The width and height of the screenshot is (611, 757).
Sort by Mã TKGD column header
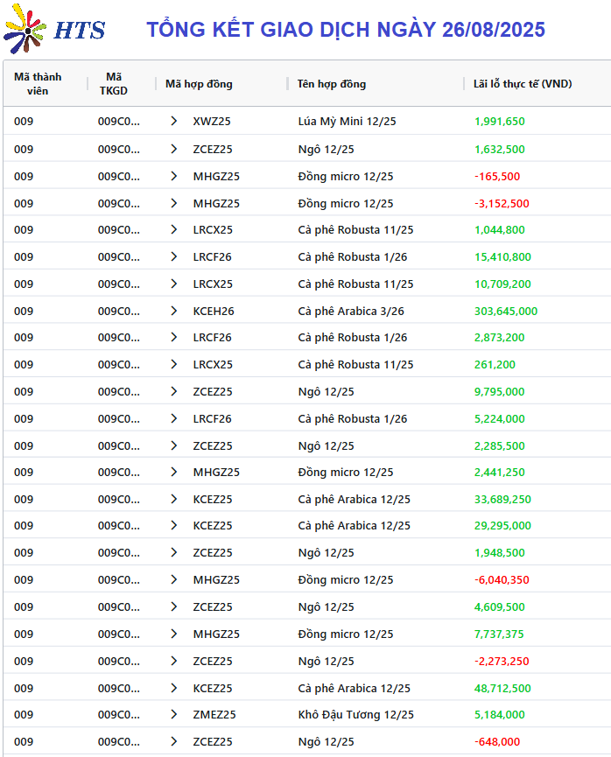coord(114,84)
